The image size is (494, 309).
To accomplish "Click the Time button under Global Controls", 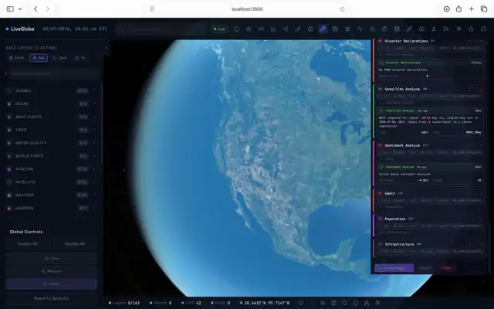I will pos(52,259).
